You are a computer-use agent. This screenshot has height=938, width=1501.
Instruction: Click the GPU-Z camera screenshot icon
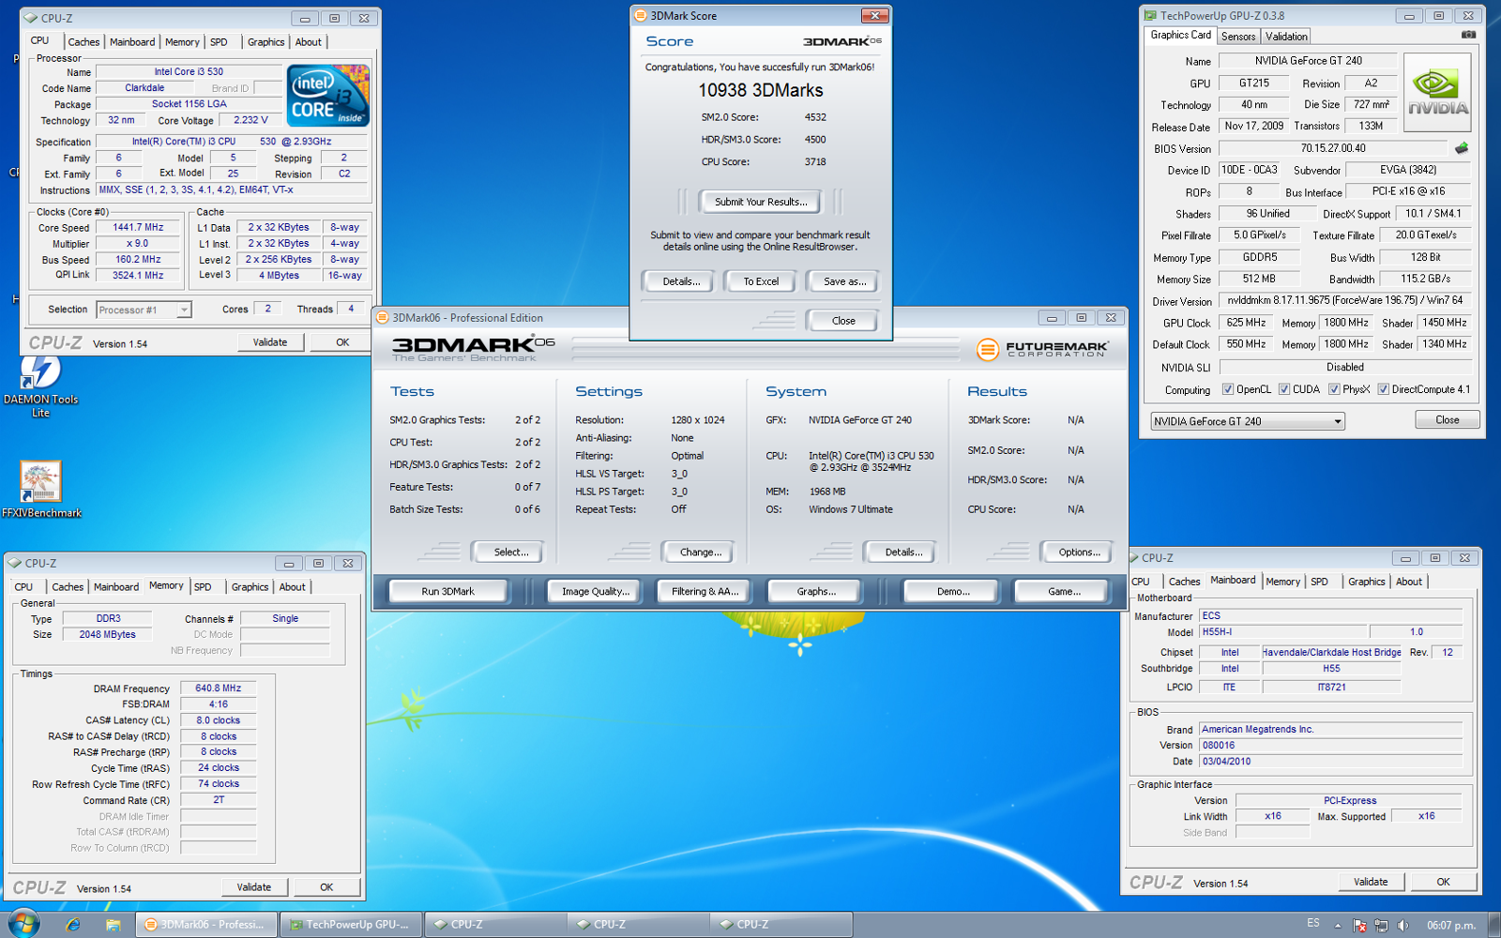1468,35
